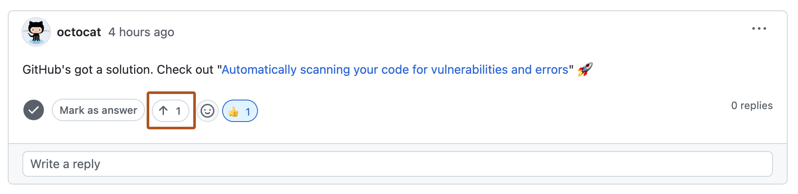This screenshot has height=194, width=798.
Task: Click the "0 replies" label
Action: pyautogui.click(x=751, y=106)
